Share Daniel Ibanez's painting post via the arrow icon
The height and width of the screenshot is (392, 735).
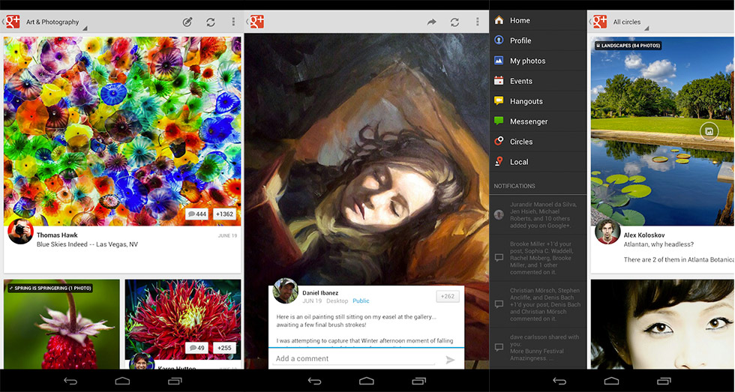click(431, 22)
